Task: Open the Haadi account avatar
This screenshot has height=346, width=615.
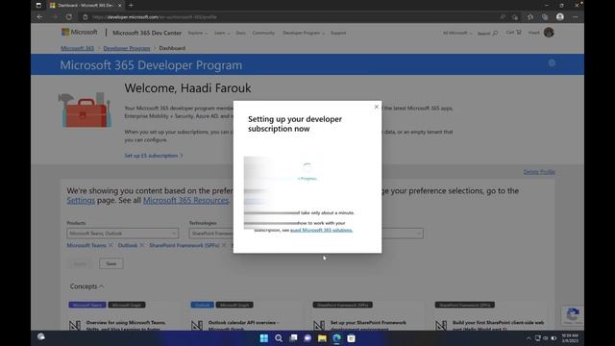Action: coord(549,33)
